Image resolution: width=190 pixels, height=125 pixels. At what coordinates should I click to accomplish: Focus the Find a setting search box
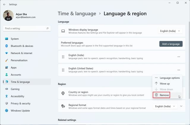click(27, 28)
